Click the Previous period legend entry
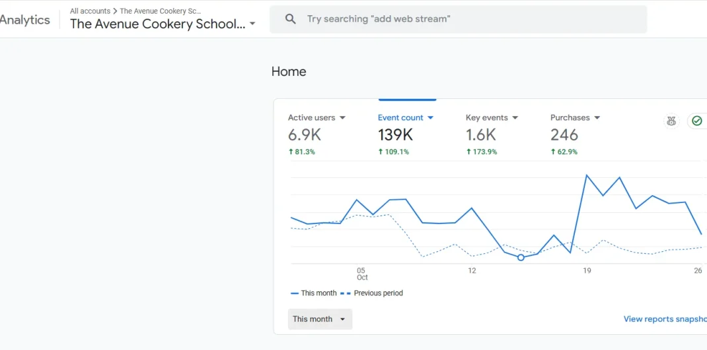Screen dimensions: 707x350 (371, 293)
